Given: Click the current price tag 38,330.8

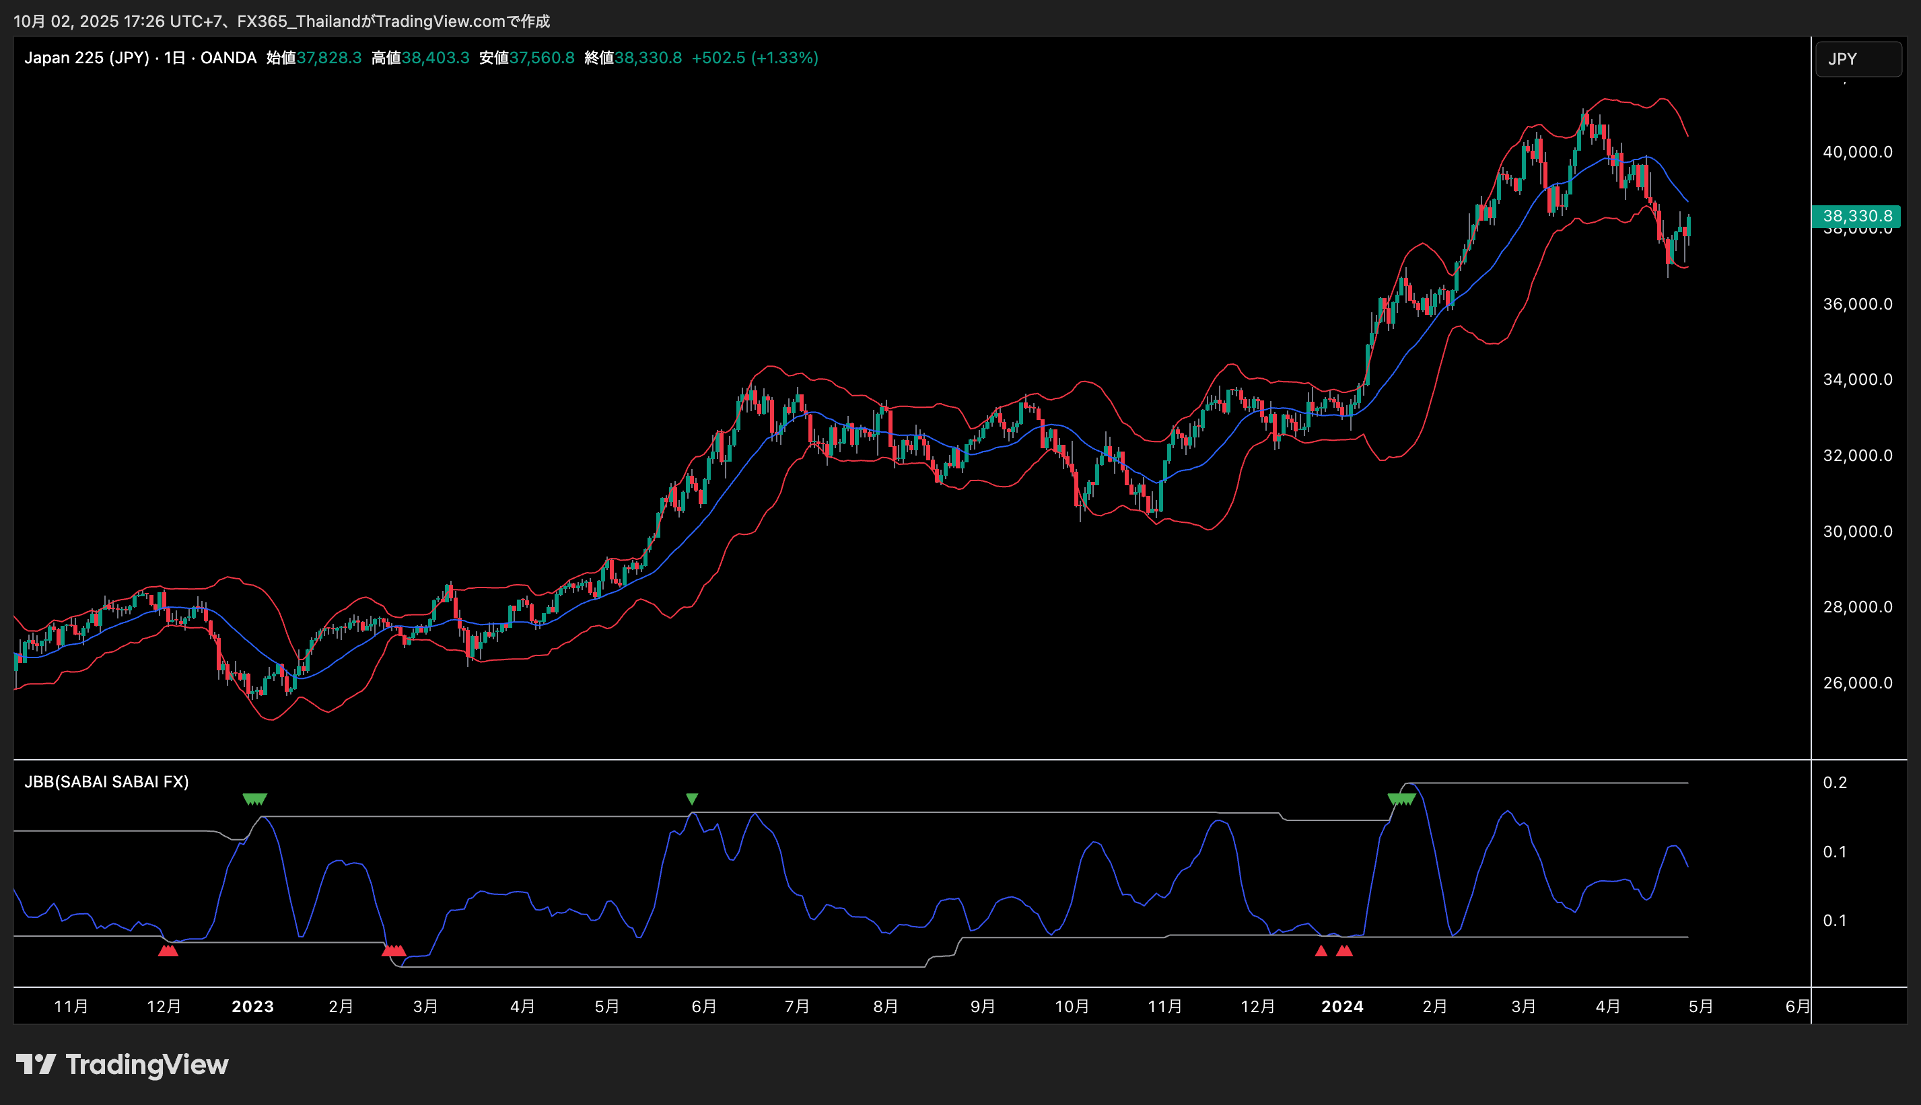Looking at the screenshot, I should 1856,216.
